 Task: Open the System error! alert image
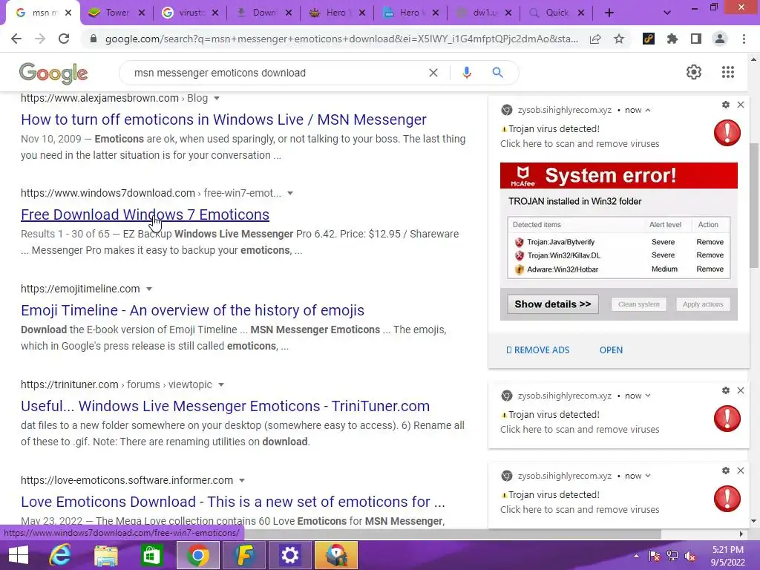coord(618,241)
